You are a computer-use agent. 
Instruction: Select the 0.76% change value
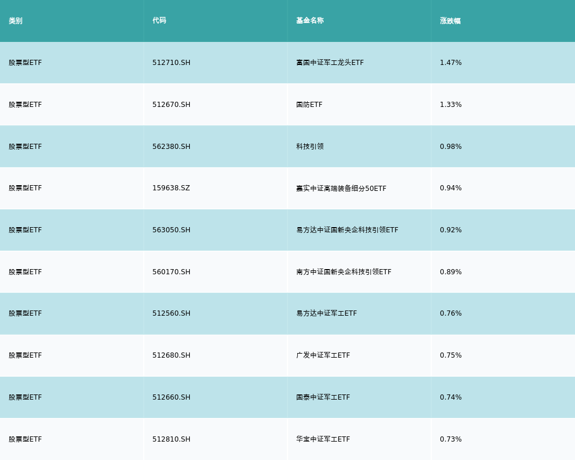pyautogui.click(x=451, y=313)
